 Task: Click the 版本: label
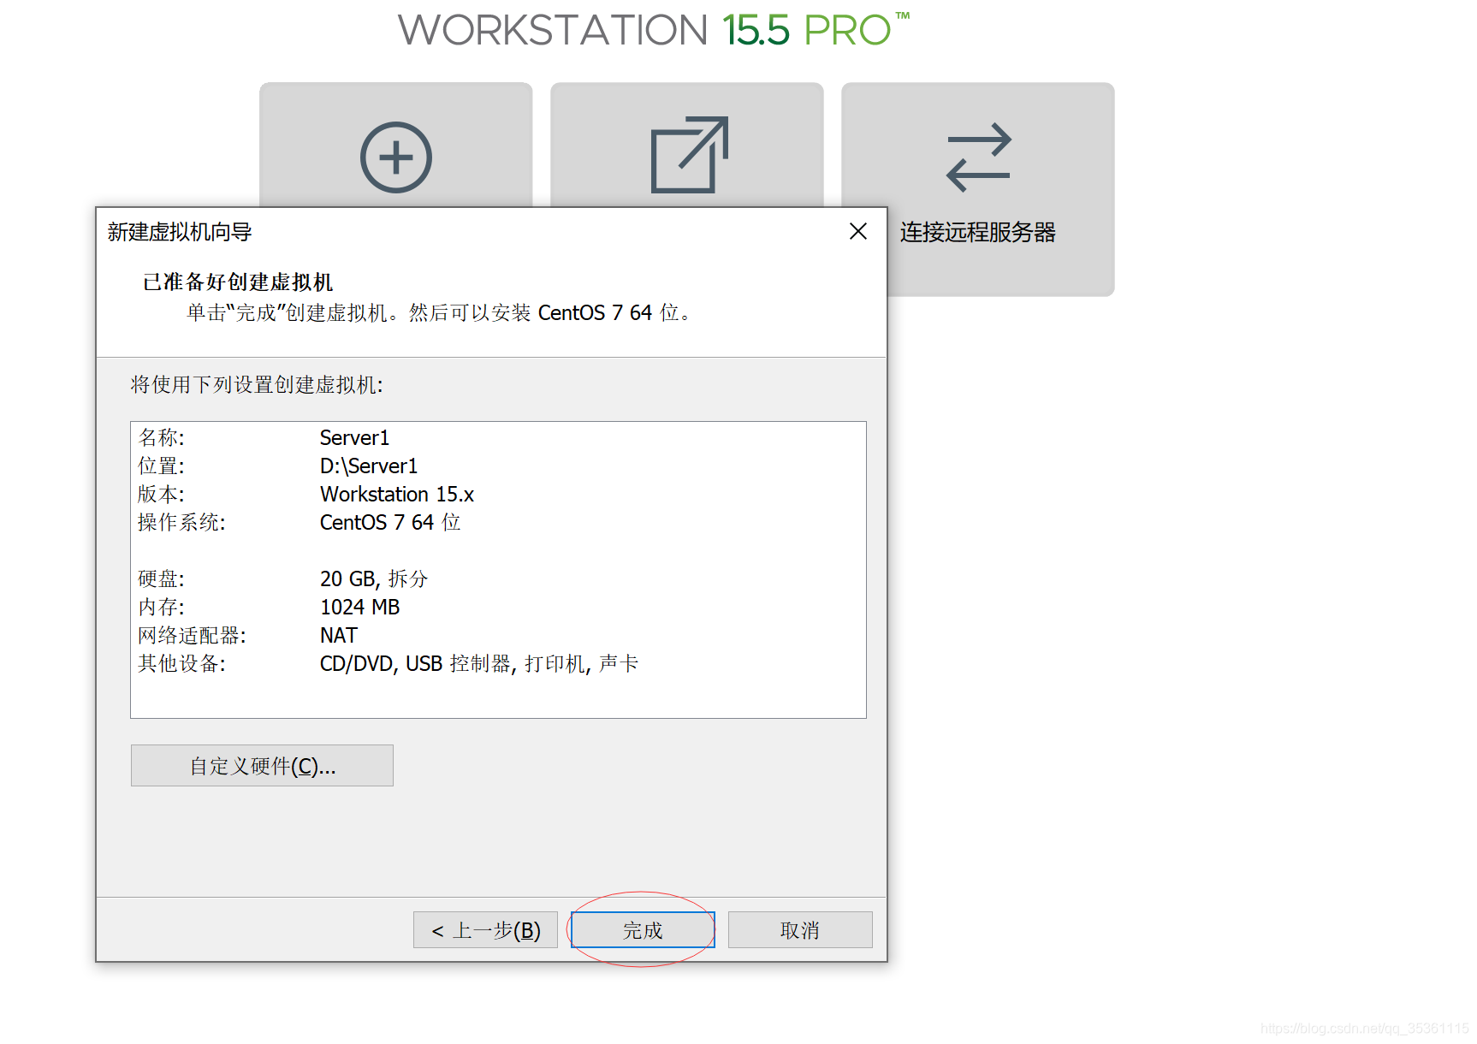[161, 494]
